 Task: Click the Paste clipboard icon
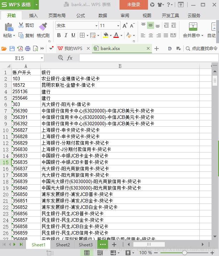pyautogui.click(x=9, y=27)
